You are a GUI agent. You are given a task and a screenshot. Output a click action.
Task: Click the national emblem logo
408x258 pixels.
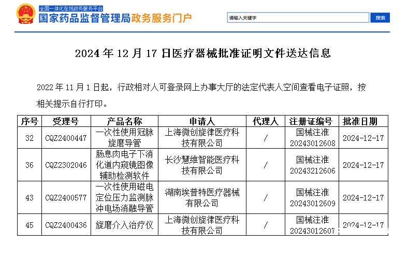coord(26,16)
